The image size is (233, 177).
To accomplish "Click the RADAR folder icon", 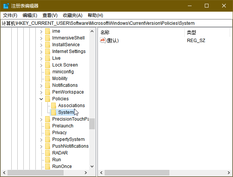I will coord(47,153).
